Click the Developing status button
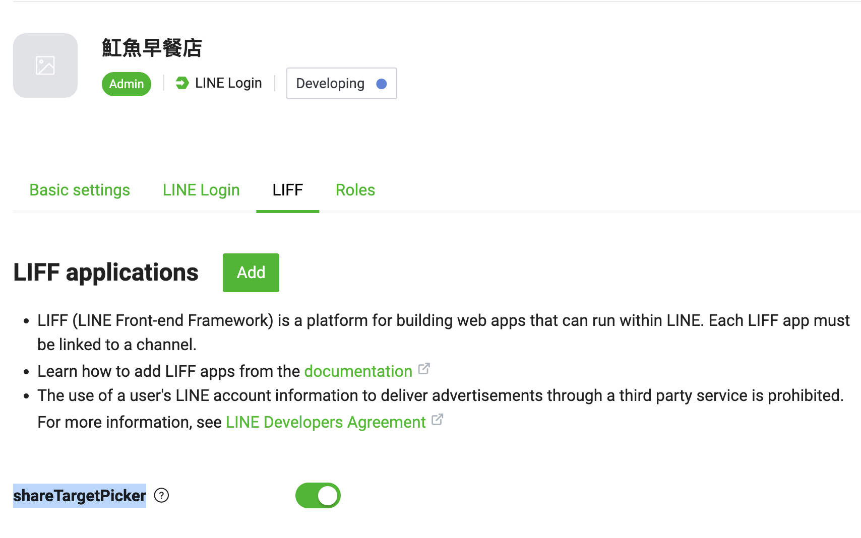Image resolution: width=861 pixels, height=538 pixels. pyautogui.click(x=342, y=84)
